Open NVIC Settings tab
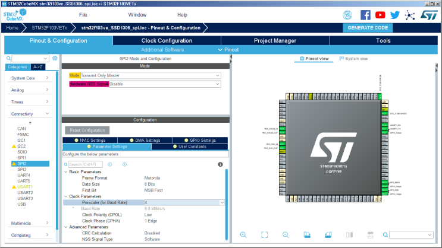 tap(90, 140)
